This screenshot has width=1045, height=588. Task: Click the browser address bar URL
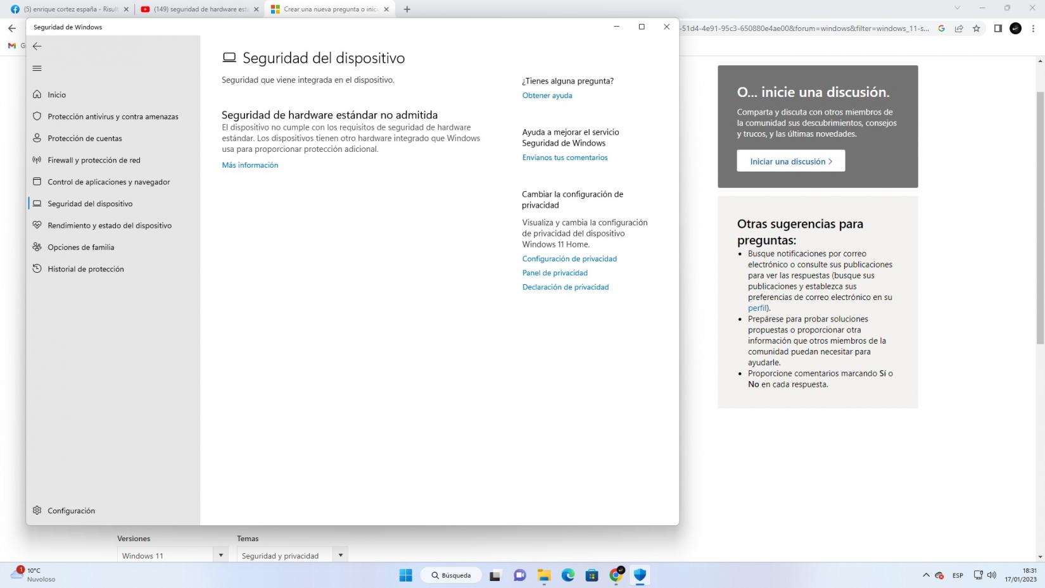(804, 28)
